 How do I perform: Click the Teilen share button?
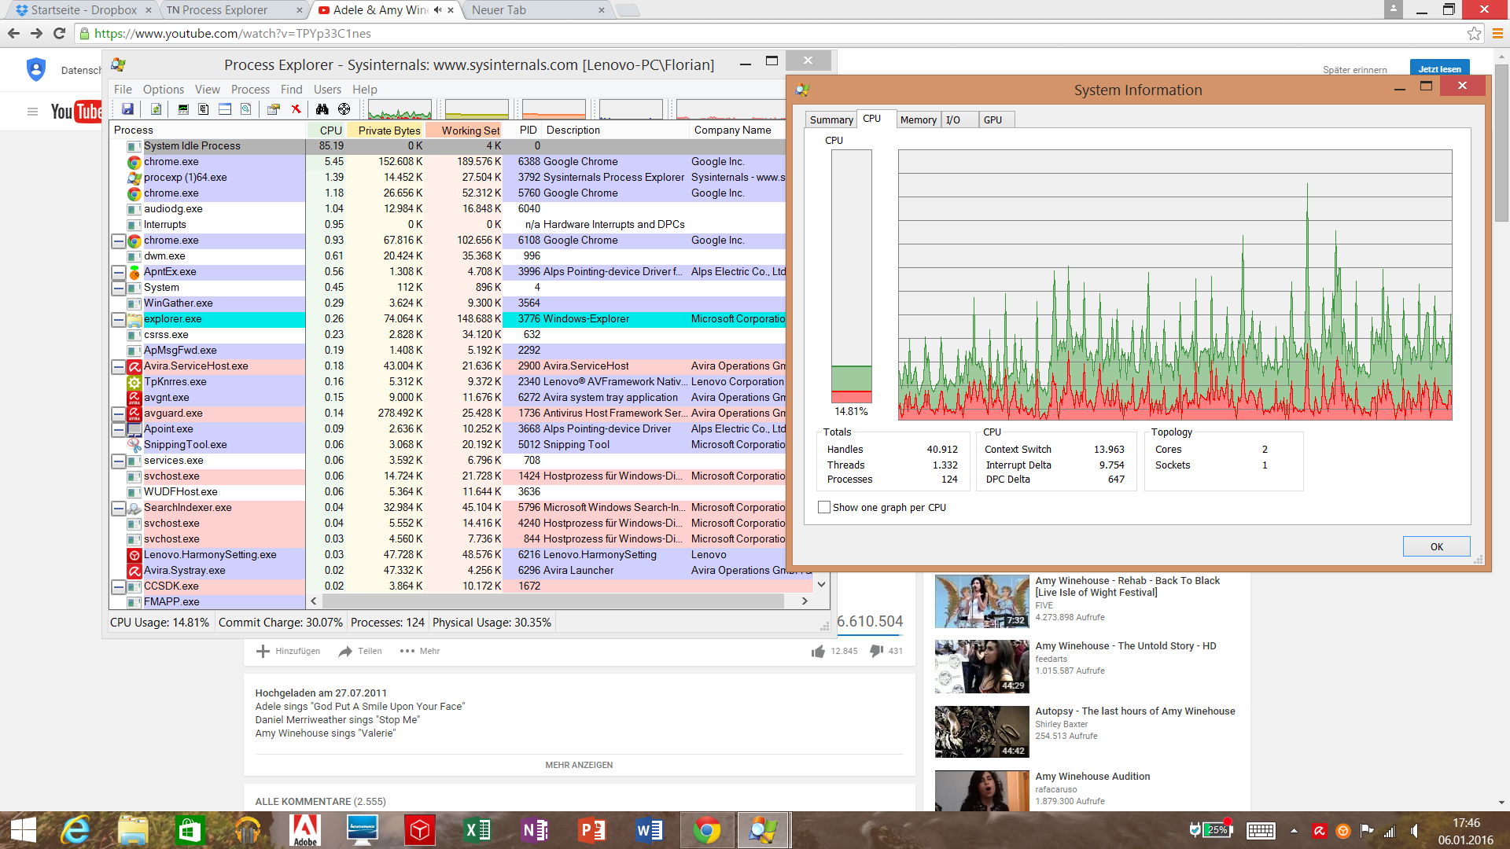360,651
